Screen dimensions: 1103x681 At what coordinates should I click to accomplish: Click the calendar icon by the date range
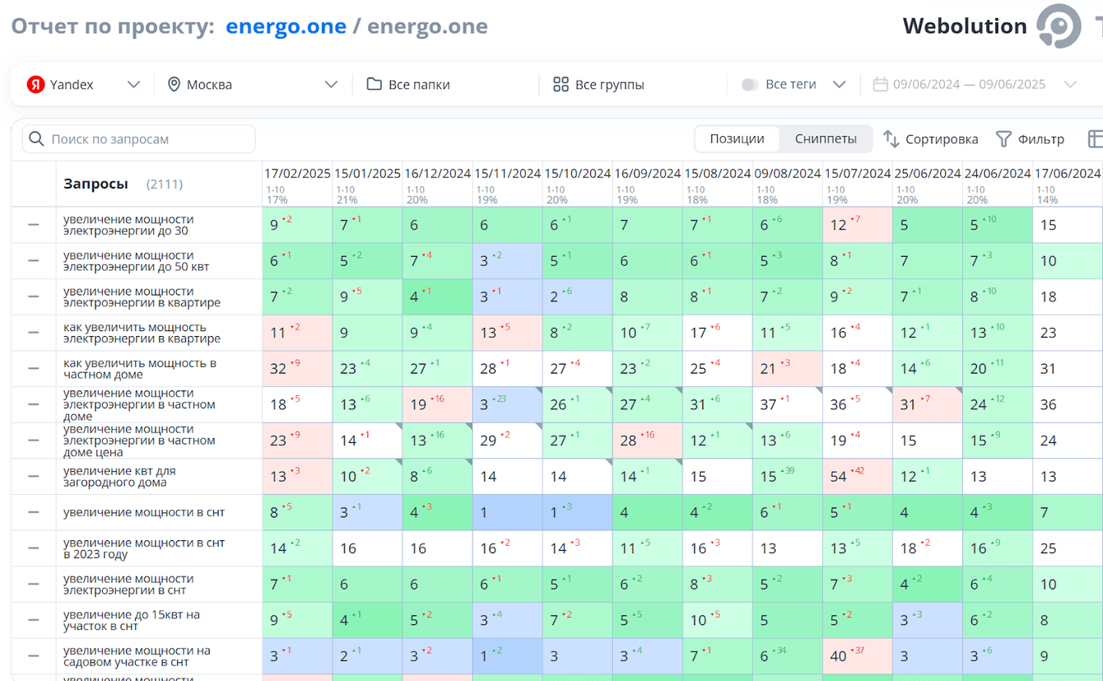tap(880, 85)
